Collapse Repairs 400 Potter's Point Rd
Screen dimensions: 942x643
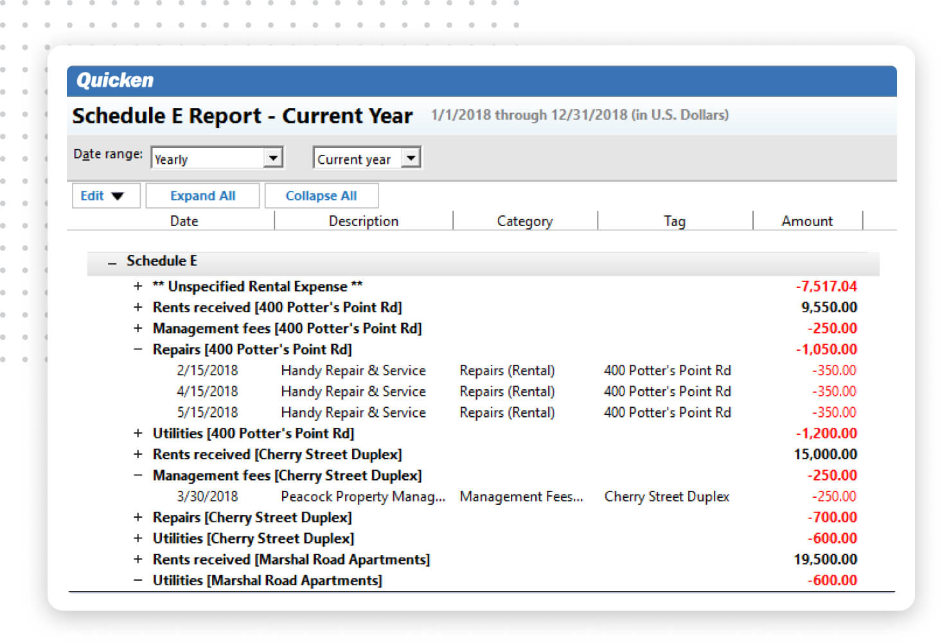pos(138,349)
